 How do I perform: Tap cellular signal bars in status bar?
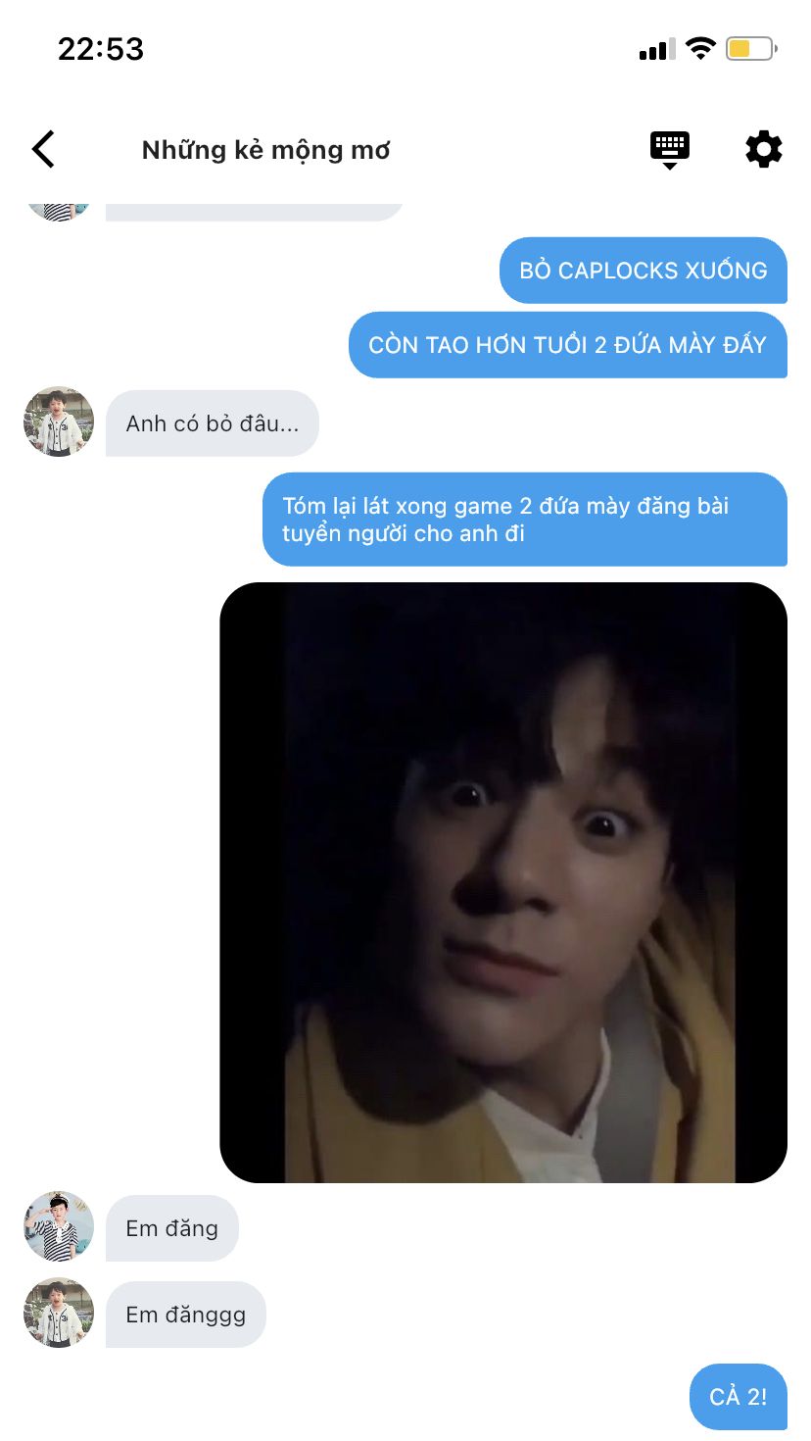point(656,49)
